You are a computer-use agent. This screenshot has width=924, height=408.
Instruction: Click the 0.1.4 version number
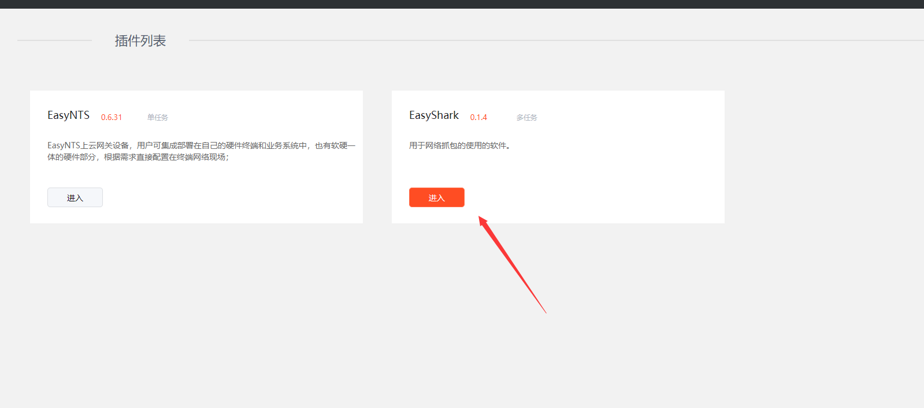(x=478, y=117)
